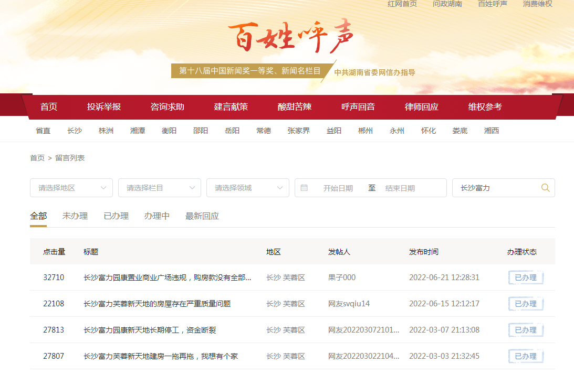Open 消费维权 from the top links
This screenshot has width=574, height=374.
click(537, 4)
